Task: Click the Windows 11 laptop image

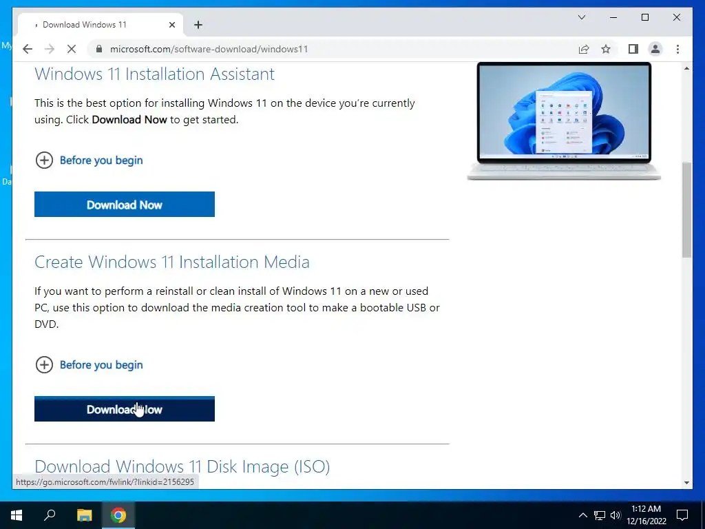Action: 564,121
